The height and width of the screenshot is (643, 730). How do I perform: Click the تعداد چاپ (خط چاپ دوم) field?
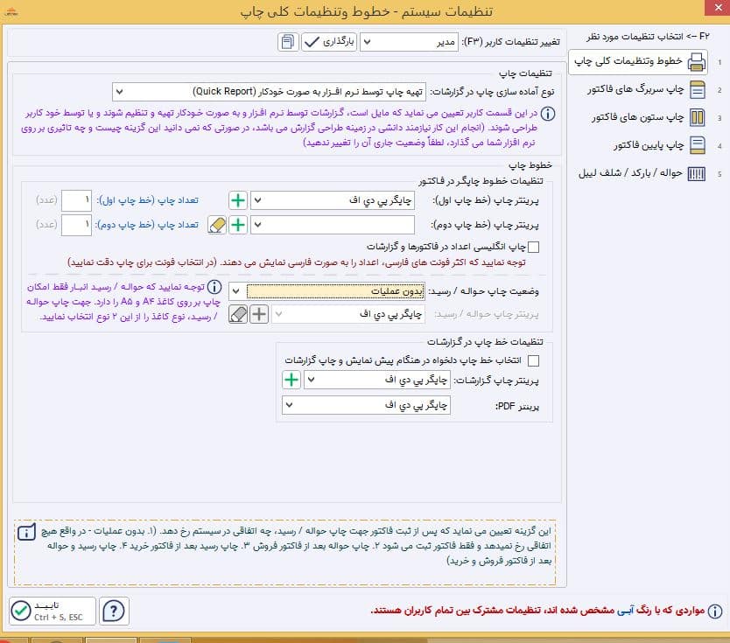pos(76,225)
